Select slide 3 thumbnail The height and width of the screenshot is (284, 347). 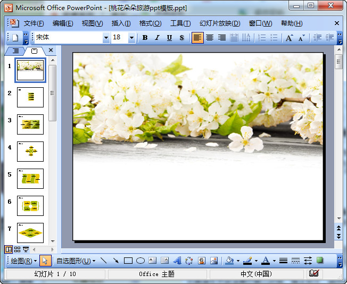click(30, 125)
